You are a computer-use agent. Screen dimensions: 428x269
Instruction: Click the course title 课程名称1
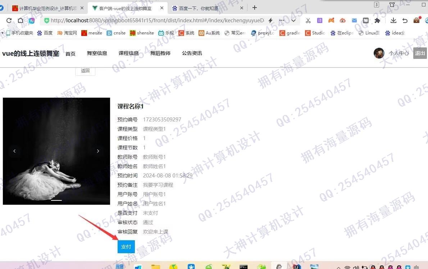point(131,107)
